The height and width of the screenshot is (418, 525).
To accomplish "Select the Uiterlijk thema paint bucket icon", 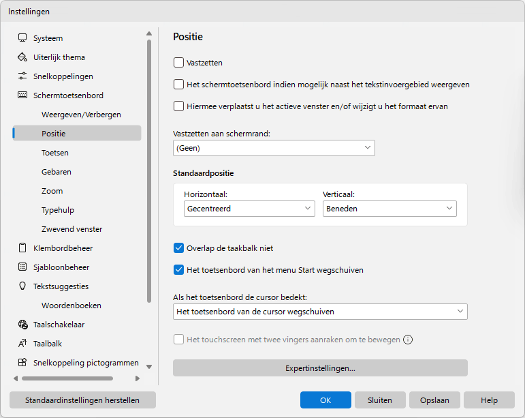I will 22,57.
